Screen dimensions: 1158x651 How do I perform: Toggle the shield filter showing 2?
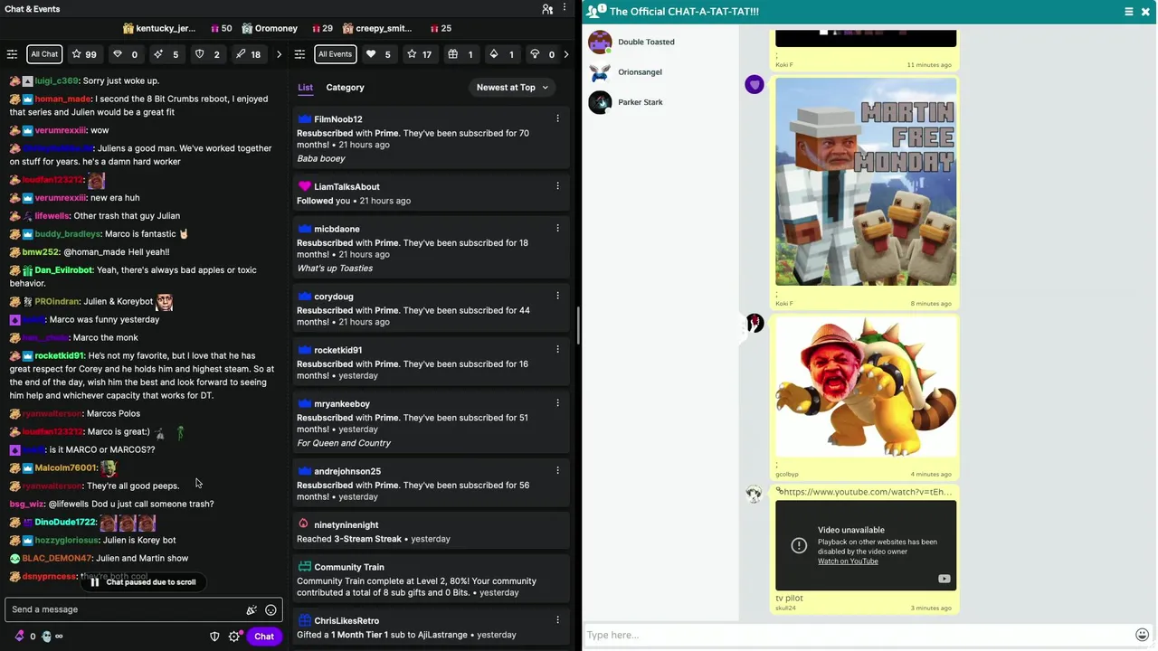(207, 54)
